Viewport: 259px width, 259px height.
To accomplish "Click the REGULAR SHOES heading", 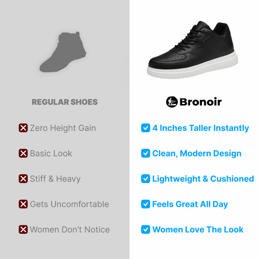I will (64, 102).
